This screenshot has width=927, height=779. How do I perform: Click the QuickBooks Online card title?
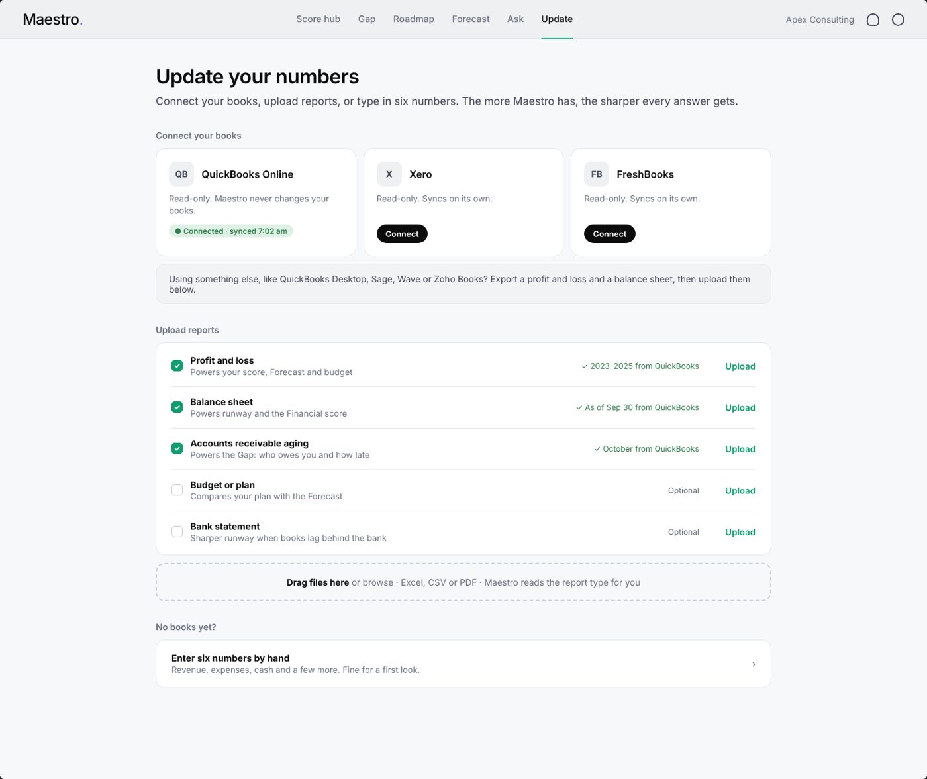pos(248,174)
